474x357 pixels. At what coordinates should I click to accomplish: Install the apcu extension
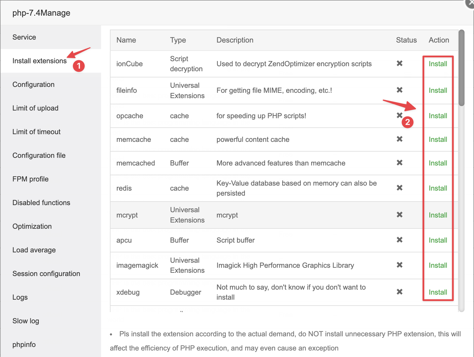438,240
